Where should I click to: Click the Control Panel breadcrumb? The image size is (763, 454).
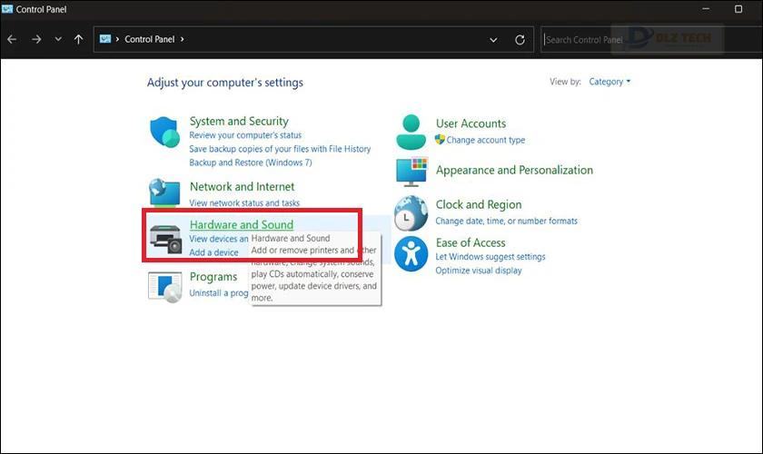point(149,39)
